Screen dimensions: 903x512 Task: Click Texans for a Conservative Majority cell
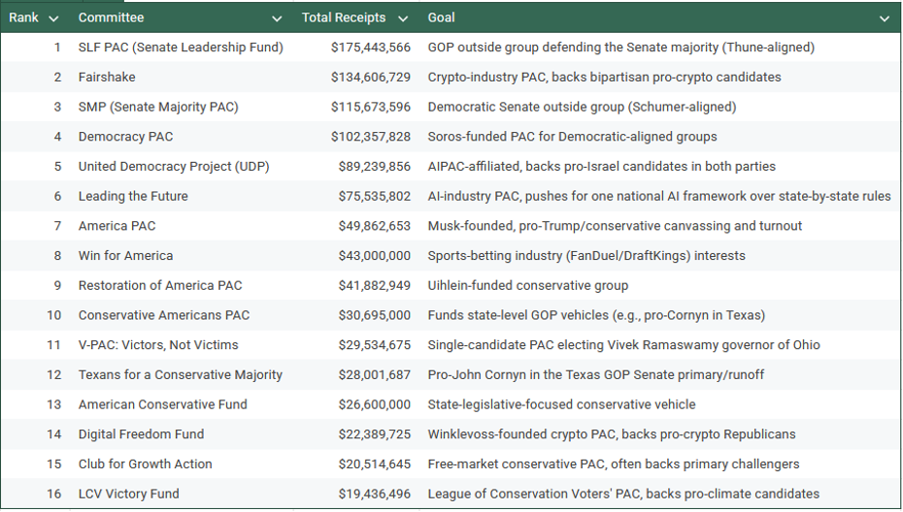(x=182, y=375)
